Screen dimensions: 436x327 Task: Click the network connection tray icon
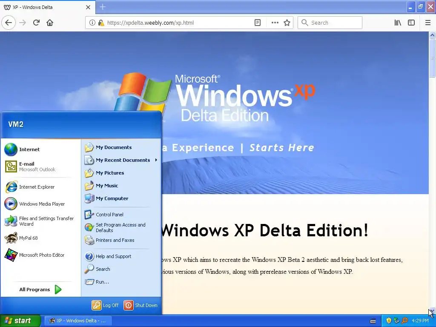click(397, 321)
